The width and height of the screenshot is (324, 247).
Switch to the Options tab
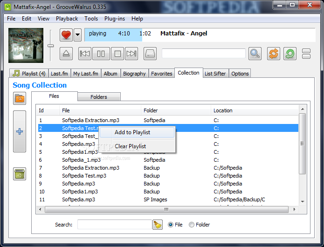pos(240,74)
